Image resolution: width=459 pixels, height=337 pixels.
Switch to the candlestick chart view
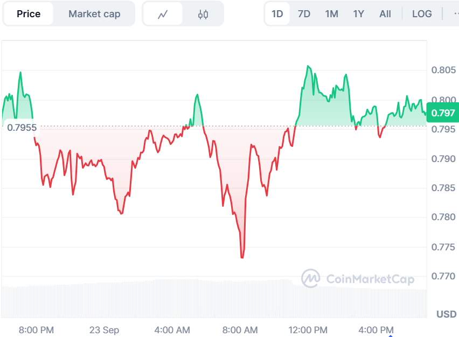pos(203,14)
